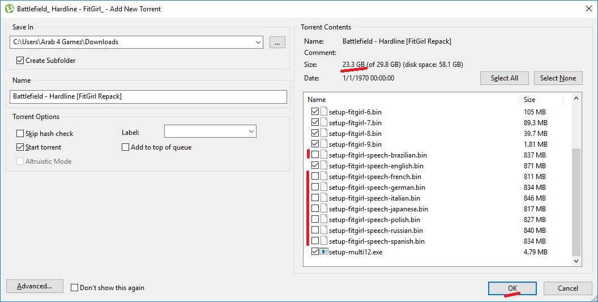
Task: Click file icon of speech-spanish.bin
Action: coord(324,241)
